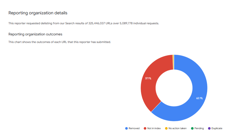The image size is (230, 135).
Task: Select the Pending legend label
Action: (x=199, y=128)
